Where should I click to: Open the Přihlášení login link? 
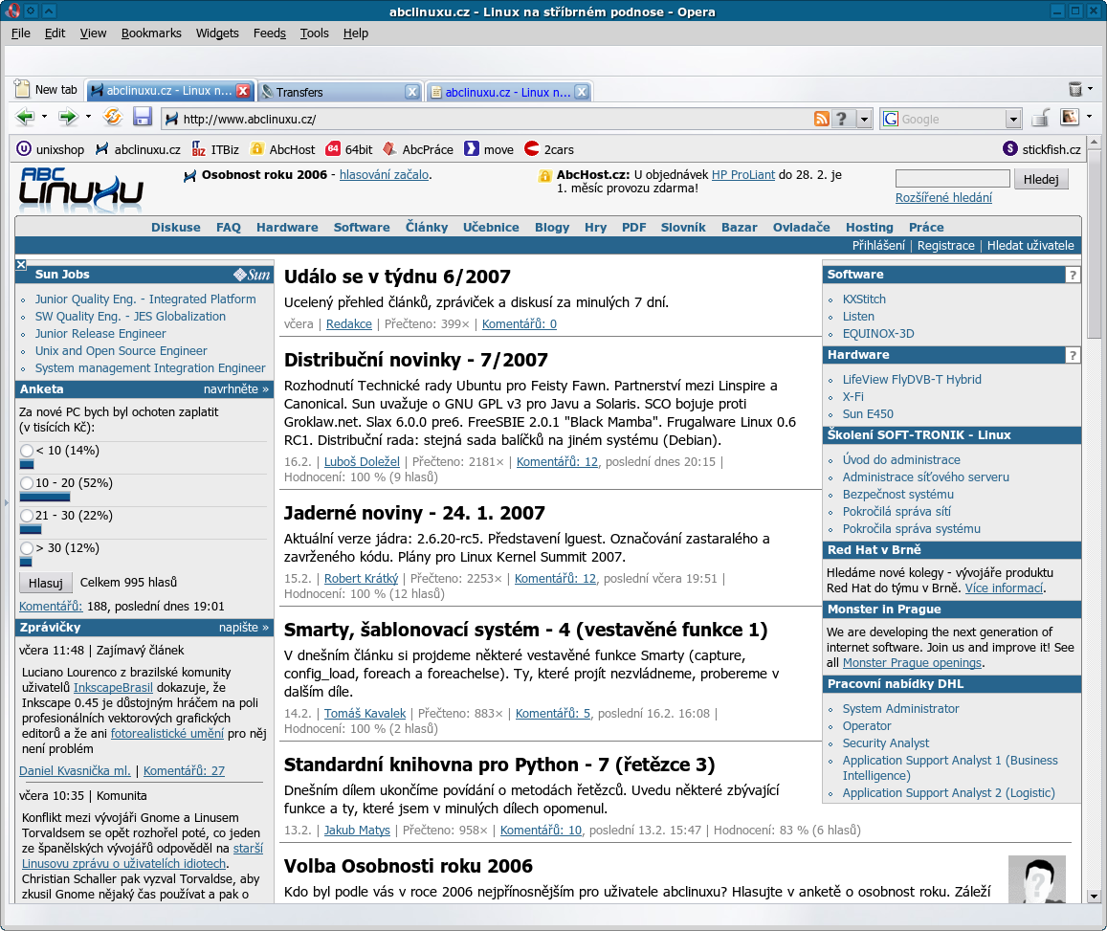coord(878,246)
